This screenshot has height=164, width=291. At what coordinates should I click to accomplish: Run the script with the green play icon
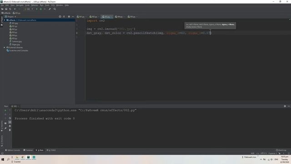[x=37, y=9]
